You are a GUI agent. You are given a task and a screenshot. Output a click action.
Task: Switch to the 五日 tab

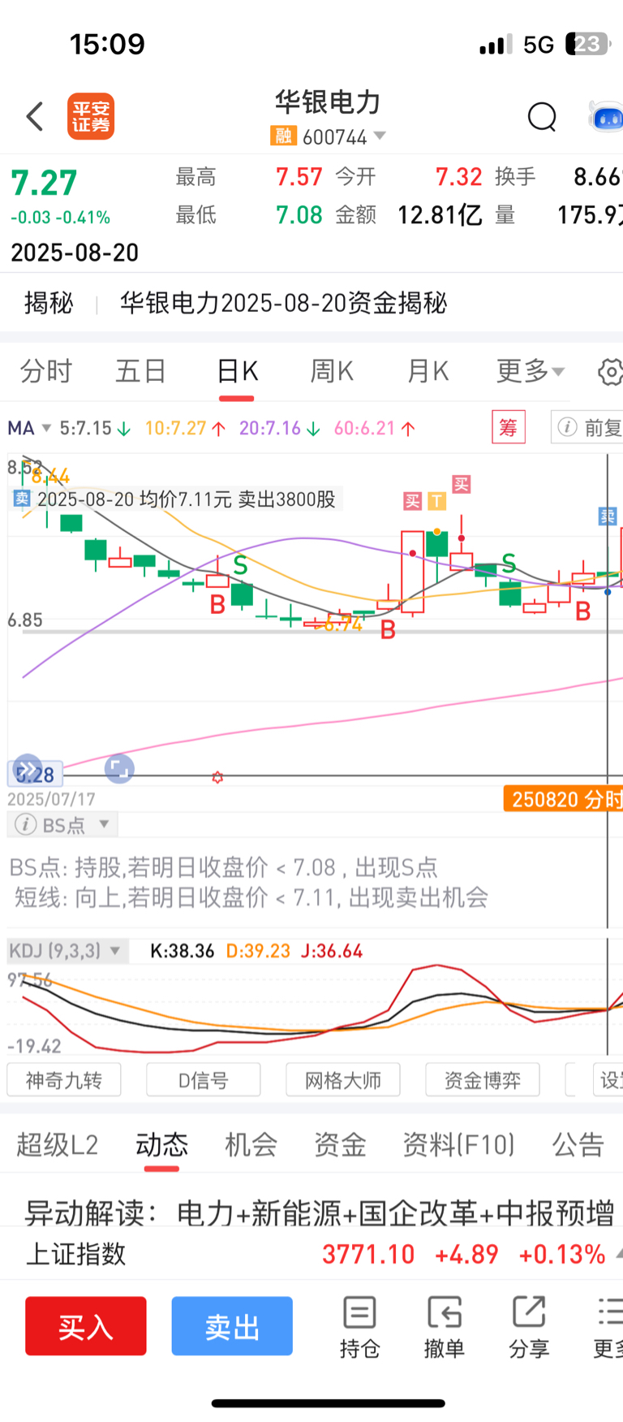tap(141, 372)
